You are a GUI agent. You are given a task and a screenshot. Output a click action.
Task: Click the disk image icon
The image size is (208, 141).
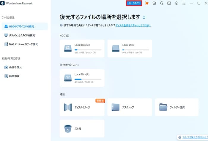(x=68, y=107)
